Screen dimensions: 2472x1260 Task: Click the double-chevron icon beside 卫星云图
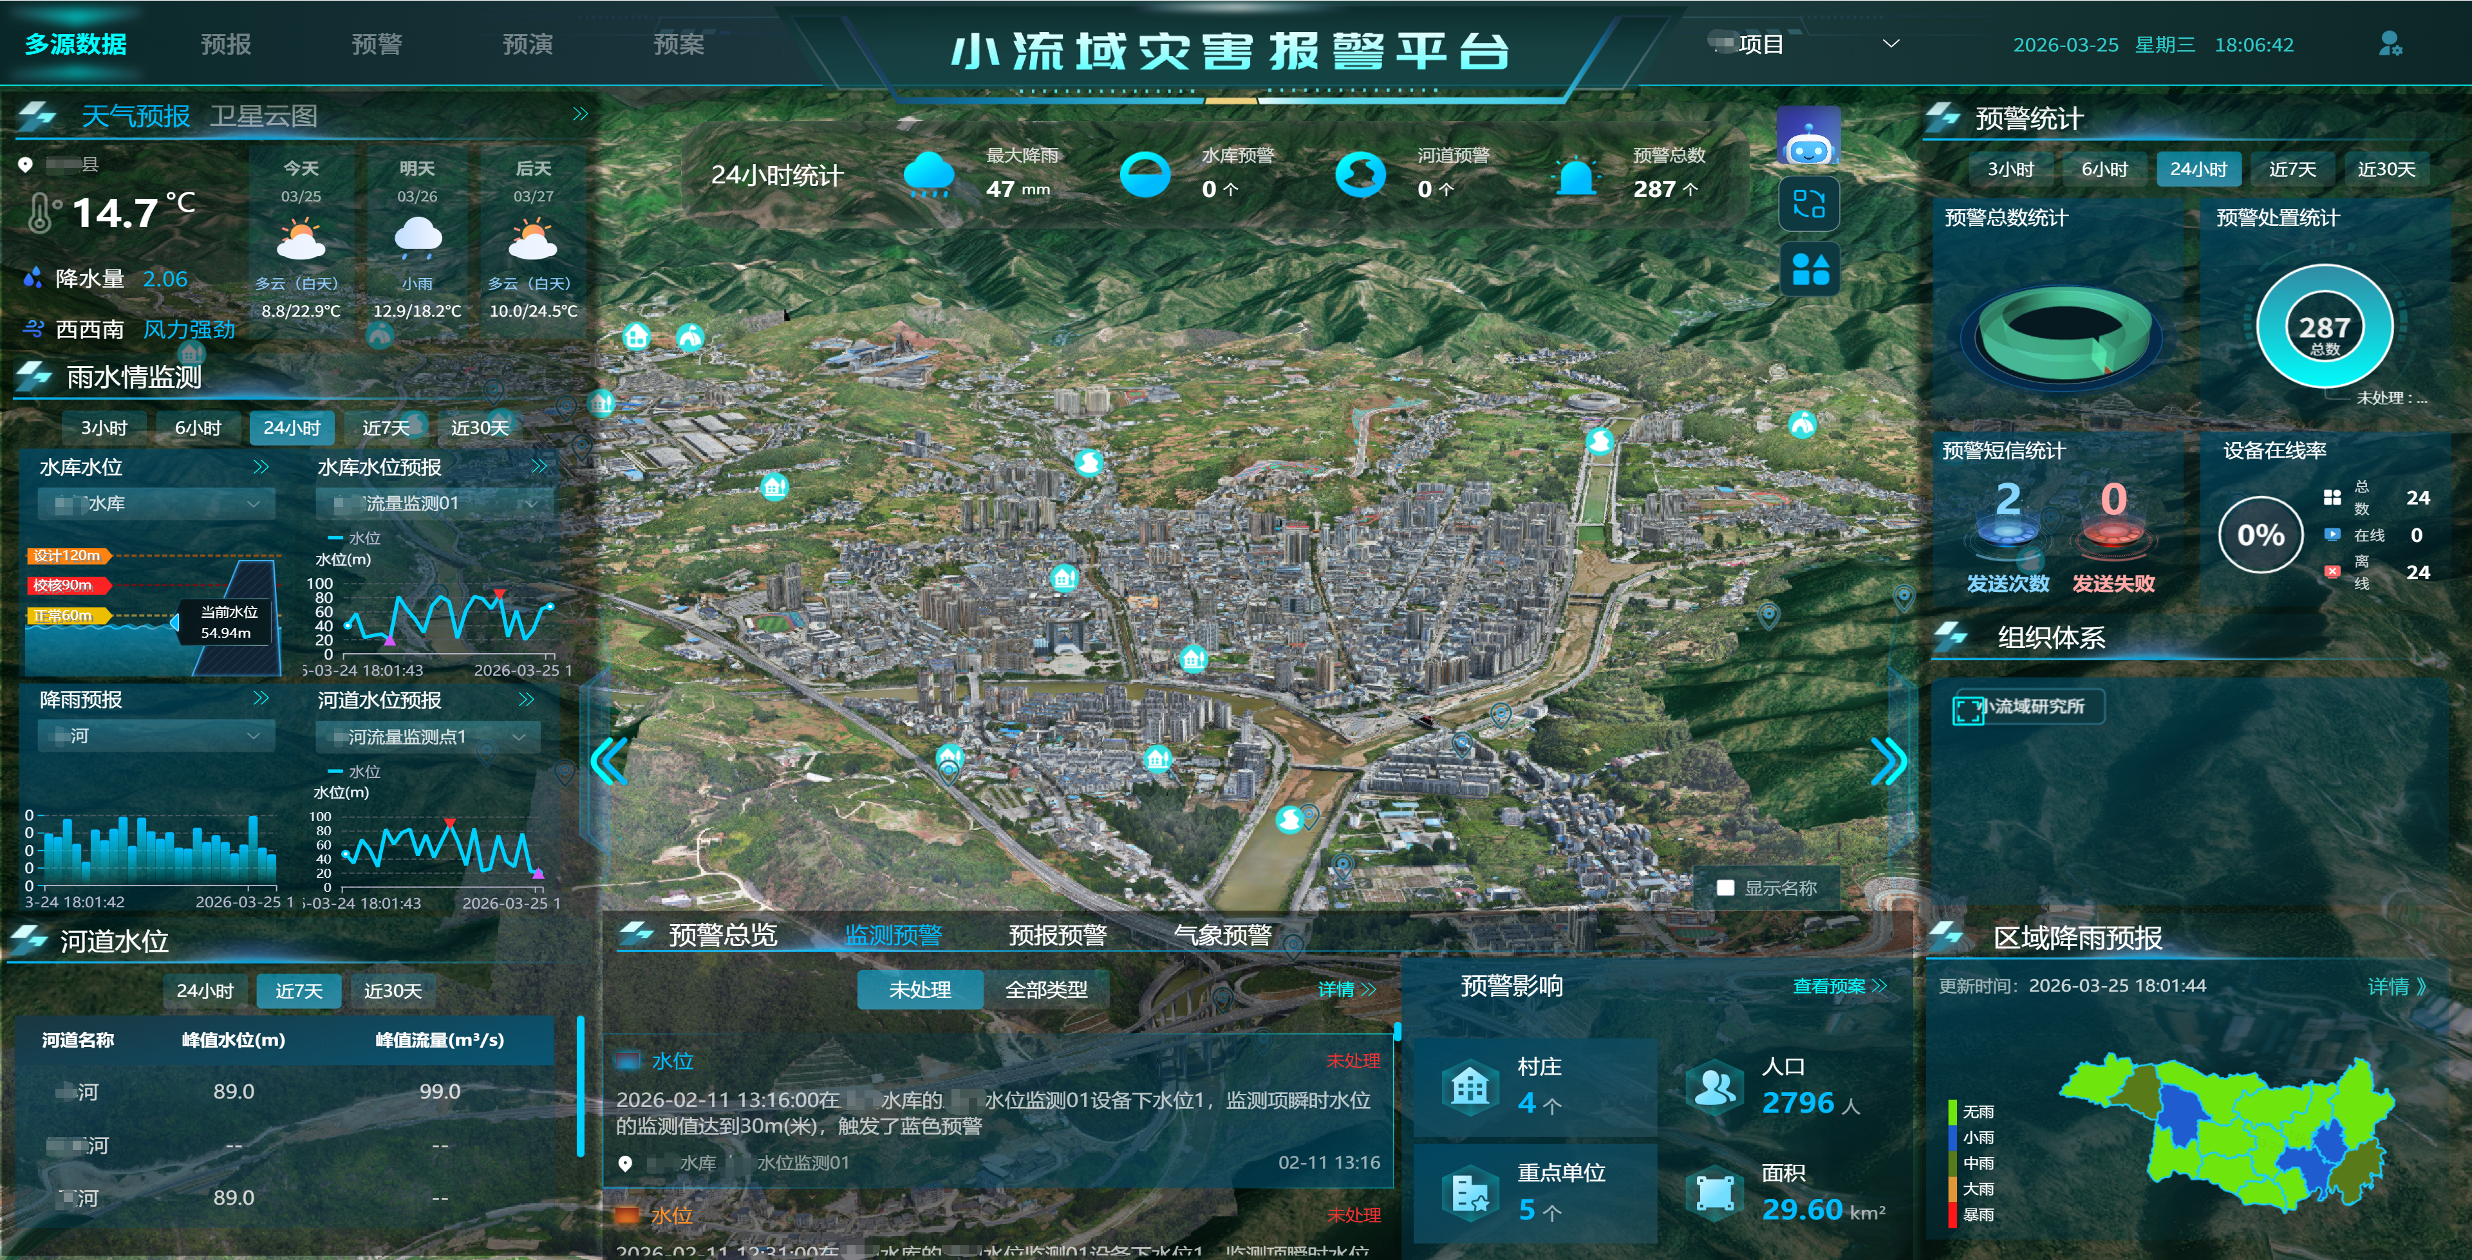(x=579, y=114)
